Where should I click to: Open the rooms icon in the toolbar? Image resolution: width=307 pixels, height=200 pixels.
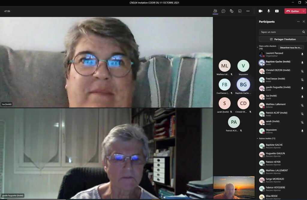[240, 11]
